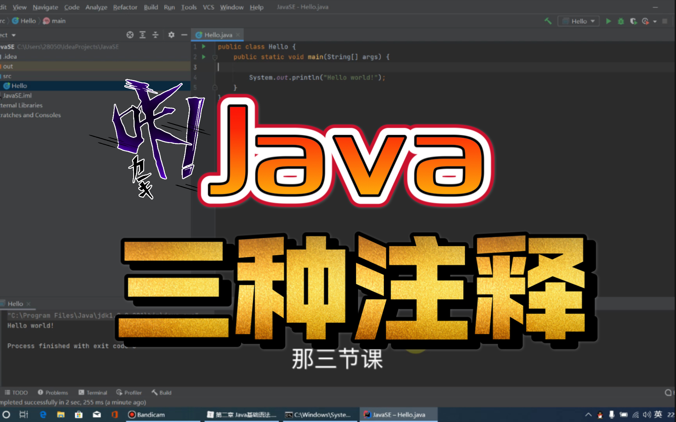Click the Profile run icon in toolbar

[x=645, y=21]
